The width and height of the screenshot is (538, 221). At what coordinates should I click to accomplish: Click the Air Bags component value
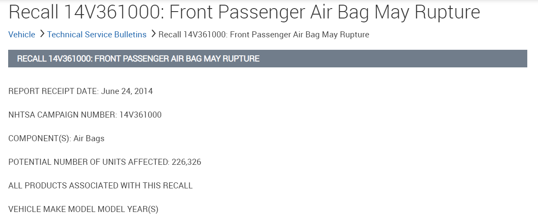pyautogui.click(x=89, y=139)
